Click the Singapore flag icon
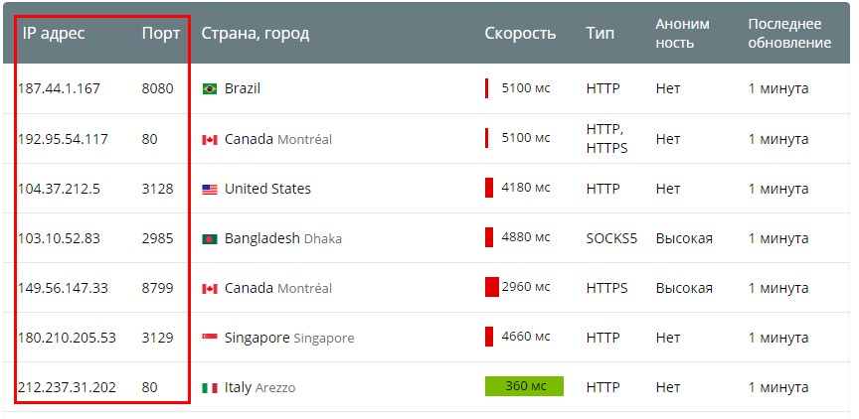The image size is (859, 419). (x=209, y=339)
